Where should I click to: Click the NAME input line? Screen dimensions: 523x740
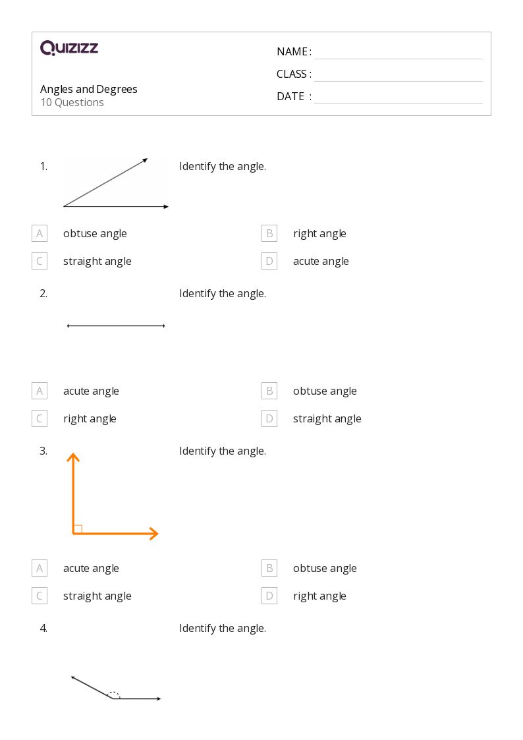(x=398, y=52)
